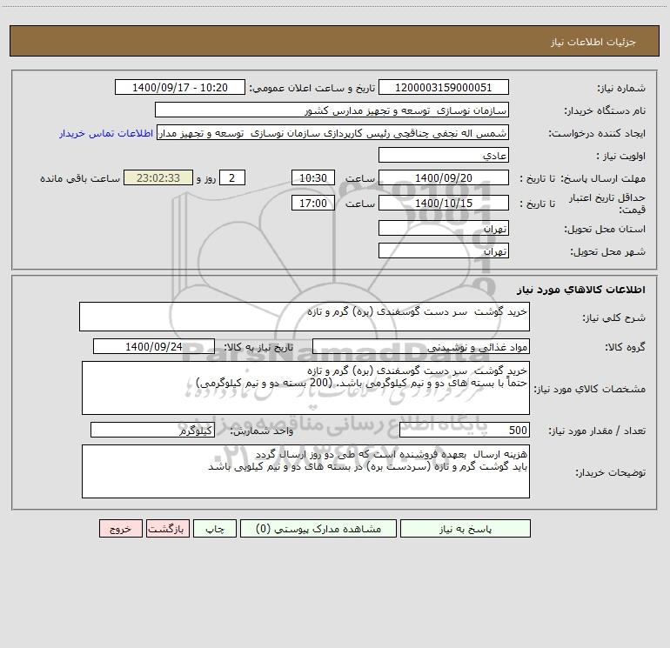Open اطلاعات تماس خریدار link
Viewport: 670px width, 648px height.
pyautogui.click(x=106, y=133)
